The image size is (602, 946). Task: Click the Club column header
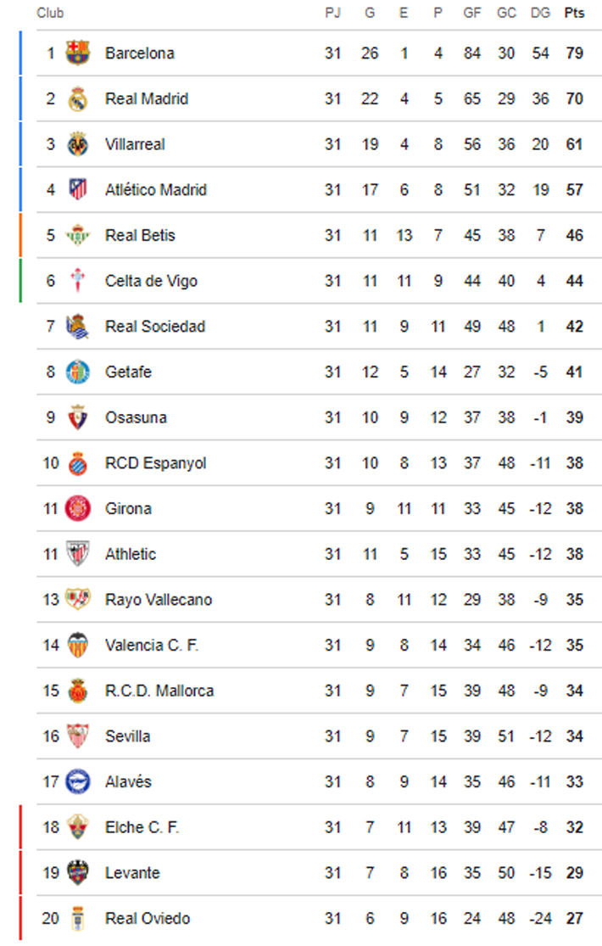click(50, 13)
